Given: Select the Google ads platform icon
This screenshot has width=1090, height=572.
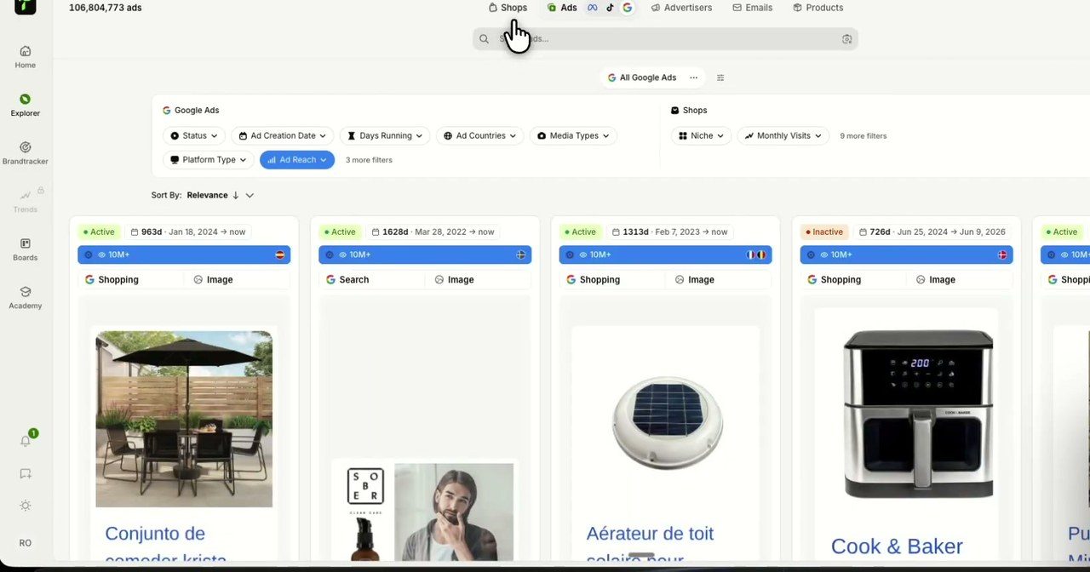Looking at the screenshot, I should coord(628,8).
